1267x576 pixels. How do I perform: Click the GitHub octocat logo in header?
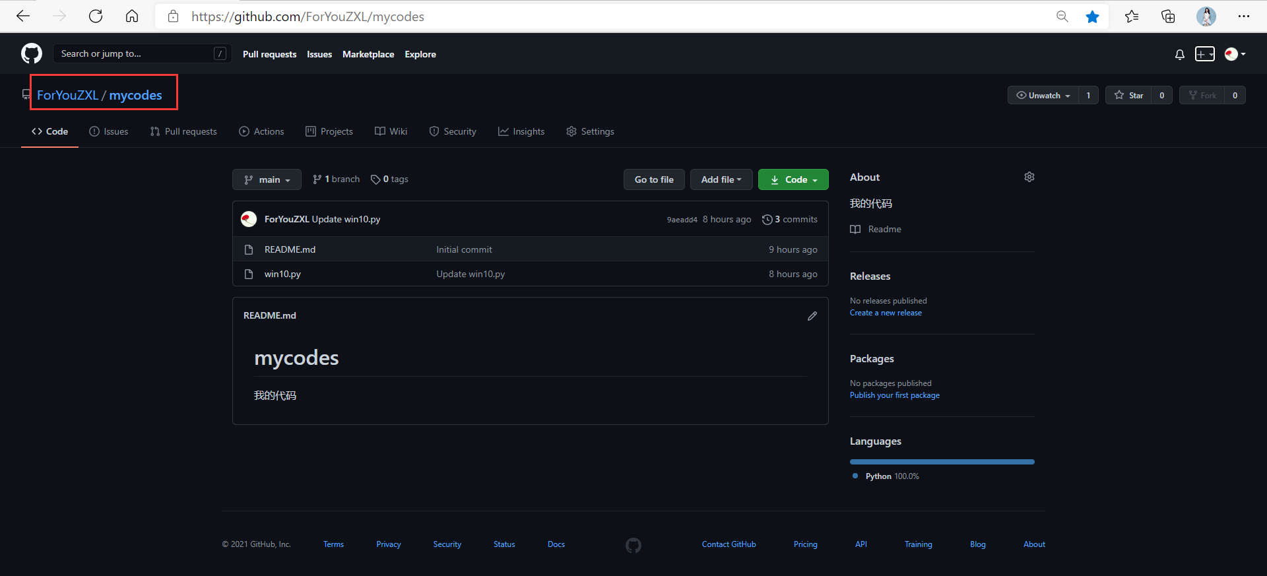pyautogui.click(x=32, y=54)
